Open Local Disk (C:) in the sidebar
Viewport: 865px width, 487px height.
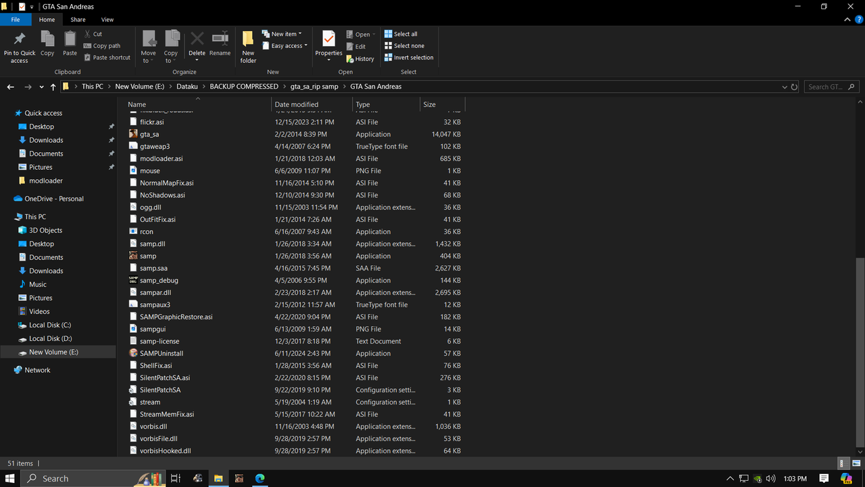[50, 325]
